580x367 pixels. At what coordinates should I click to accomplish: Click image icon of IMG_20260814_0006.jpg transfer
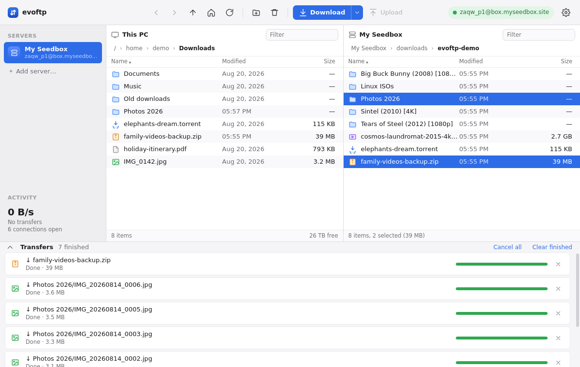click(x=15, y=289)
